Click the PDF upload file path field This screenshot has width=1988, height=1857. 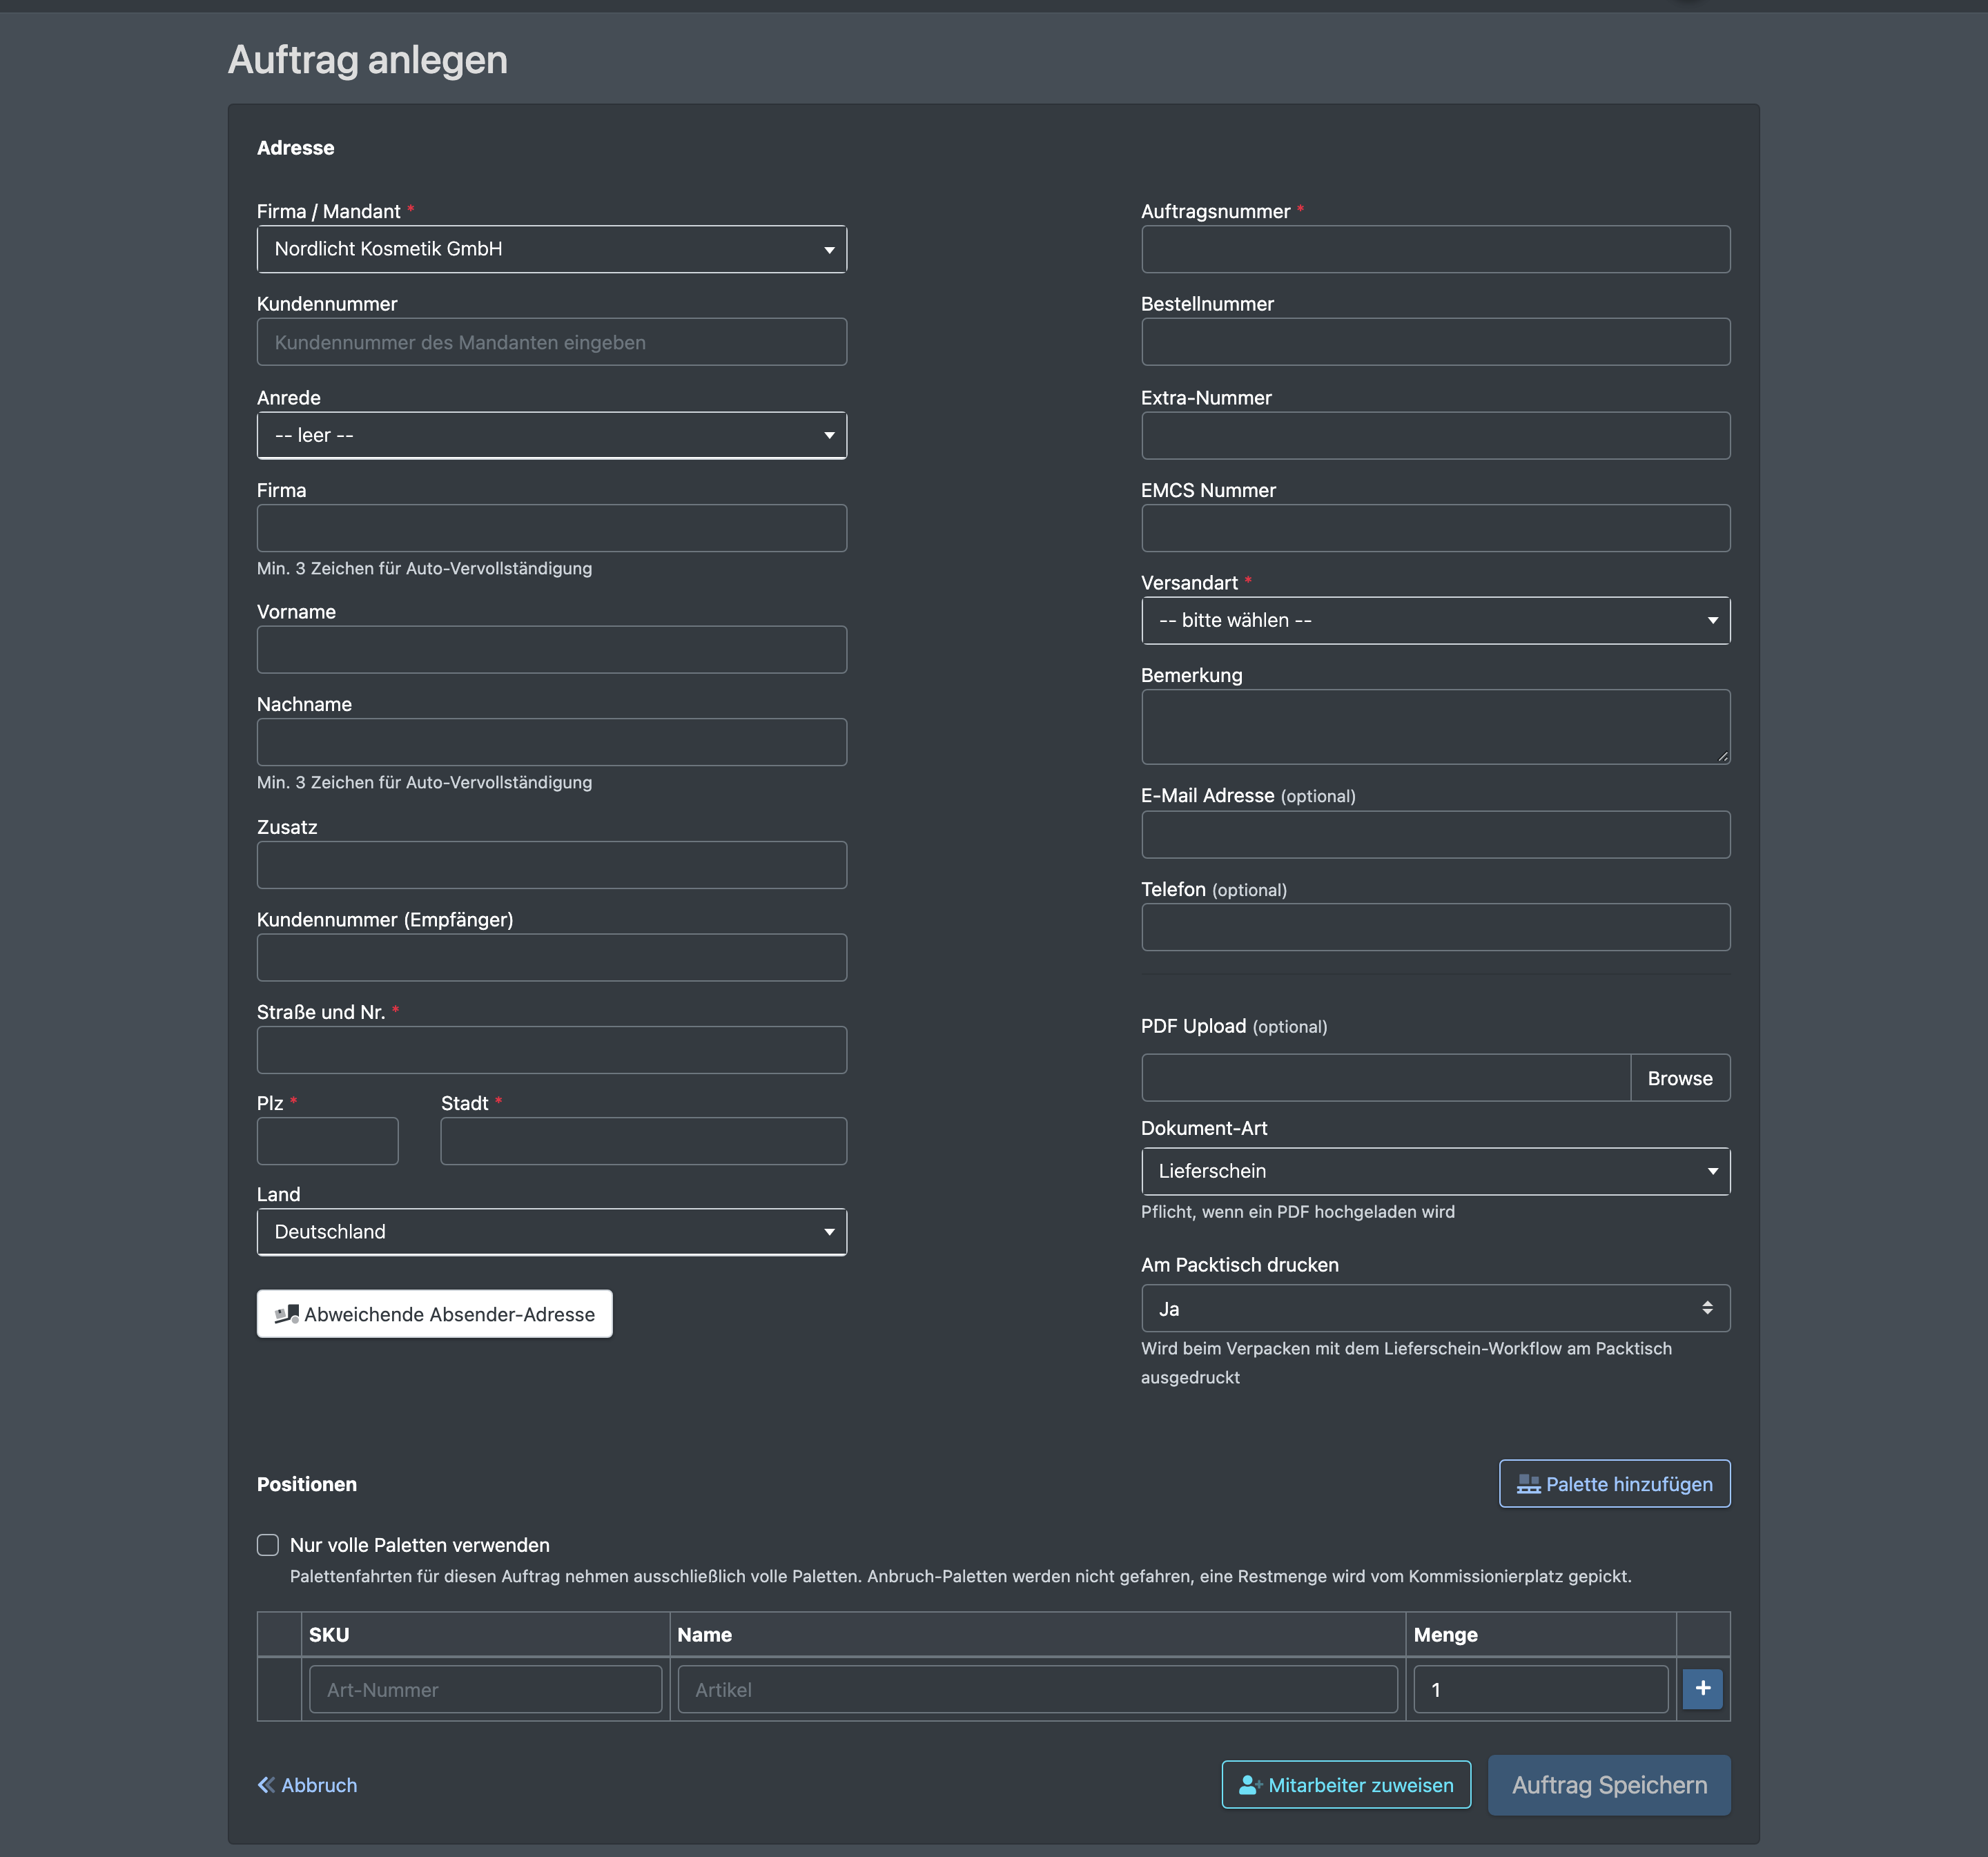coord(1386,1078)
